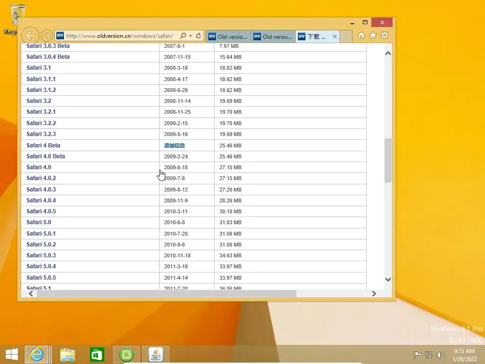
Task: Switch to the first Old versio... tab
Action: pyautogui.click(x=228, y=36)
